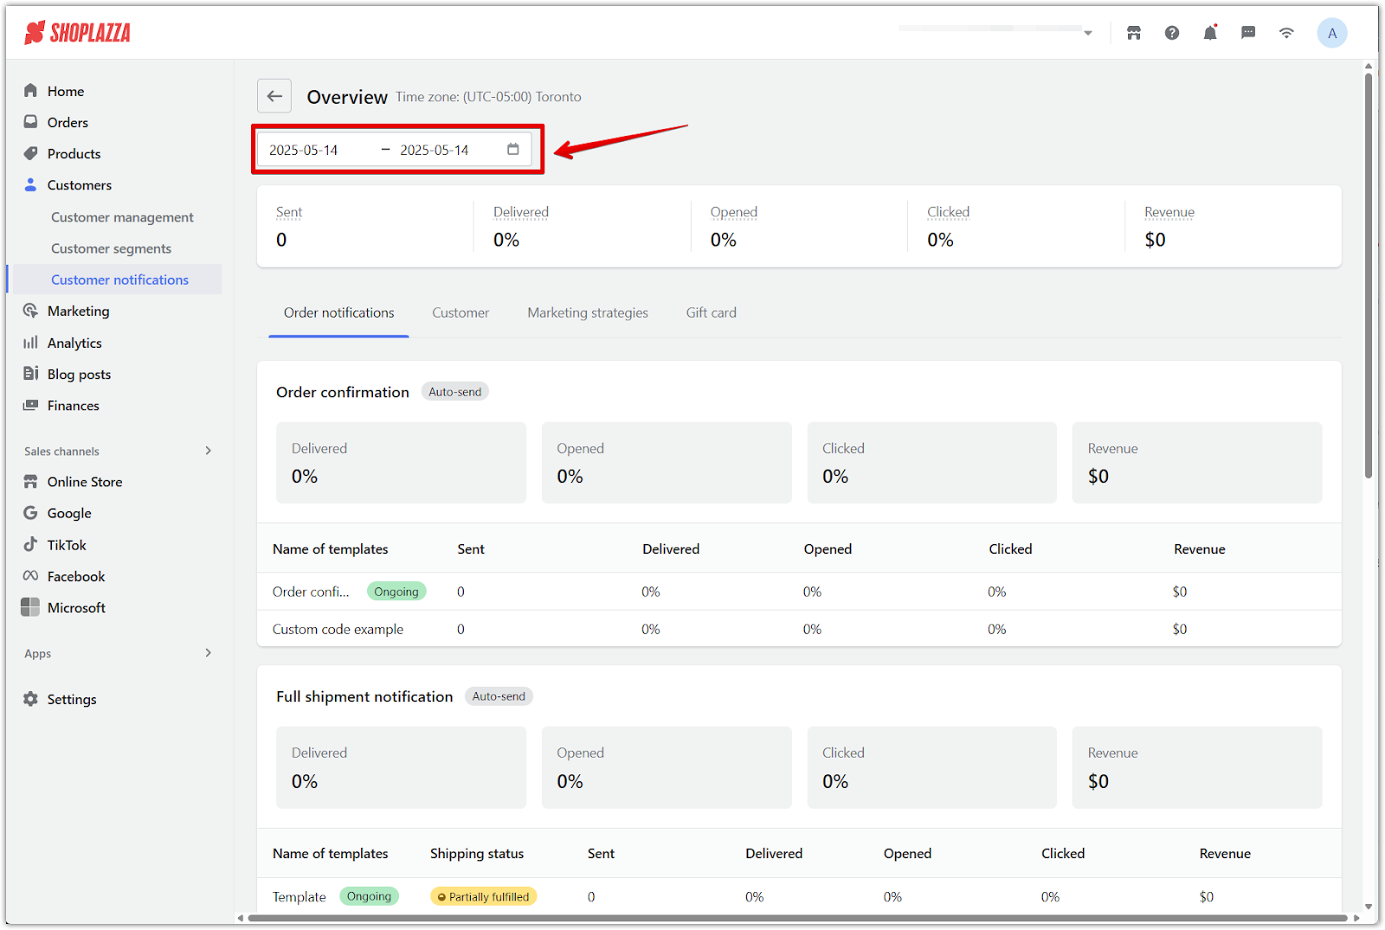Switch to Marketing strategies tab
Image resolution: width=1385 pixels, height=930 pixels.
[x=588, y=312]
